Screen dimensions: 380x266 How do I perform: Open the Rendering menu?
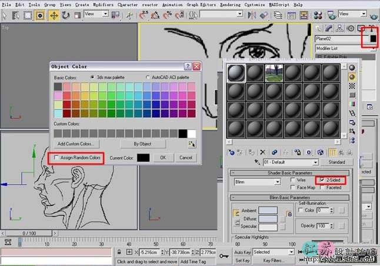pyautogui.click(x=230, y=5)
